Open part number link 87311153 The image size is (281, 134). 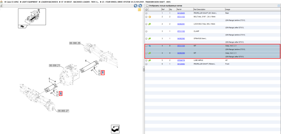click(x=181, y=17)
